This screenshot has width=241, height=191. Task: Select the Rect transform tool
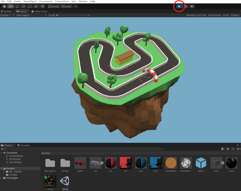tap(30, 6)
